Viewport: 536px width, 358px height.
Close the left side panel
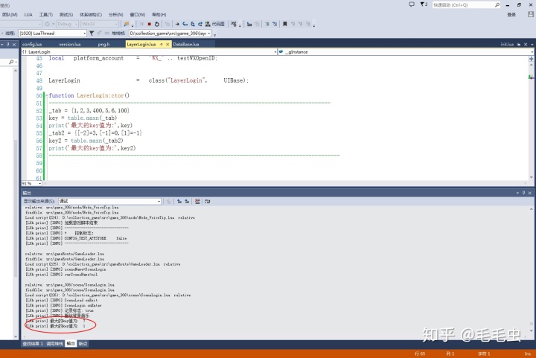point(14,45)
